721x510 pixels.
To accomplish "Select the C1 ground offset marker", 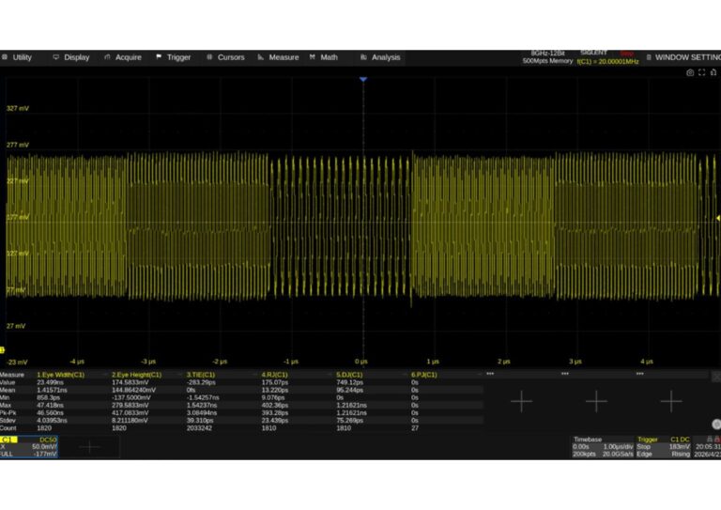I will coord(2,350).
